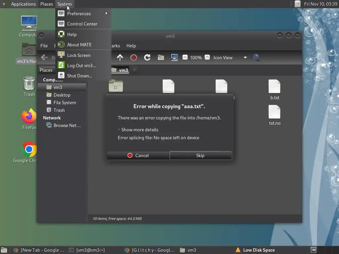Go to Home folder toolbar icon

pos(161,58)
